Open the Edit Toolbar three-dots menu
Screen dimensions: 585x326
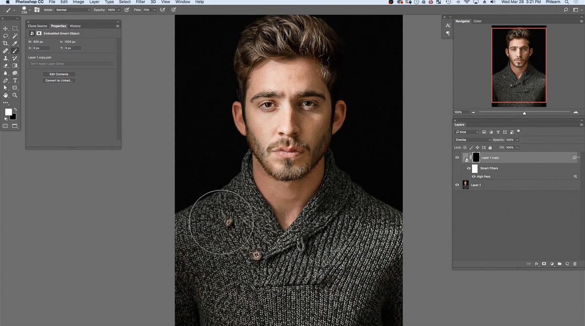point(6,103)
